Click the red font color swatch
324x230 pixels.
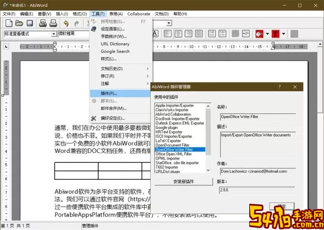(x=276, y=34)
